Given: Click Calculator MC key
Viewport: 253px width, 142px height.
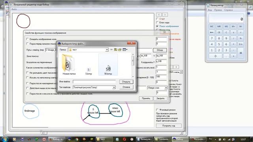Looking at the screenshot, I should coord(212,26).
